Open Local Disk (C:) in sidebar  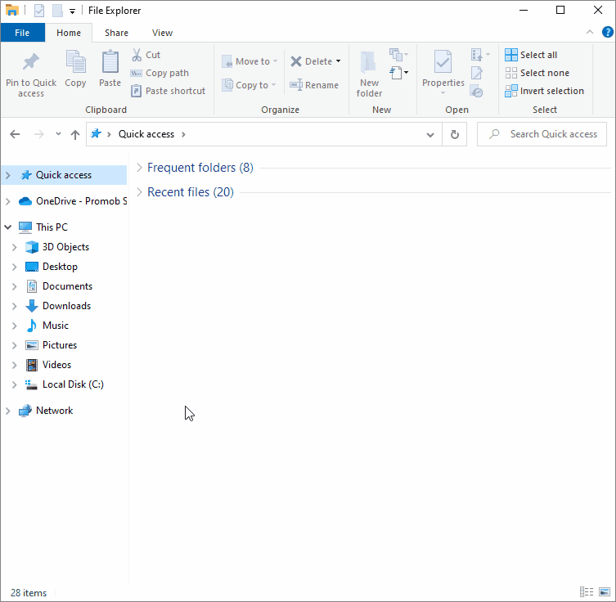point(73,384)
